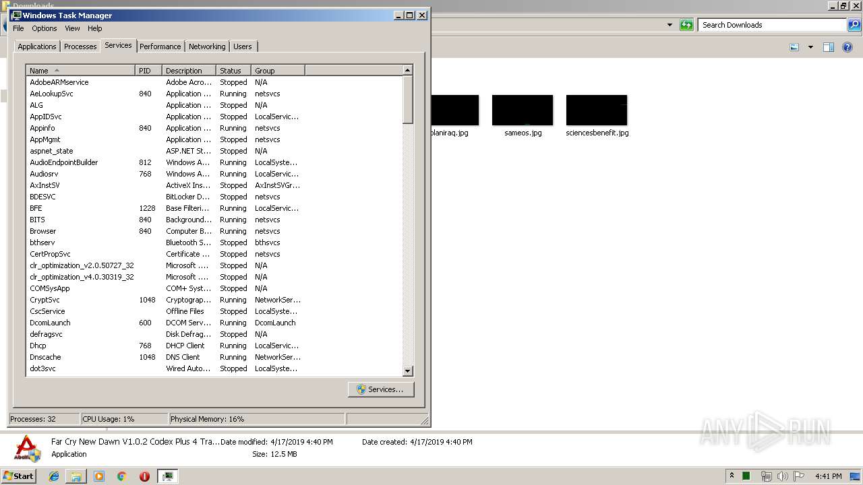Open the Options menu
863x485 pixels.
44,28
